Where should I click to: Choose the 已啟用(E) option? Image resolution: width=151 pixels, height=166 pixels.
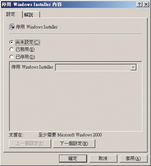coord(12,50)
